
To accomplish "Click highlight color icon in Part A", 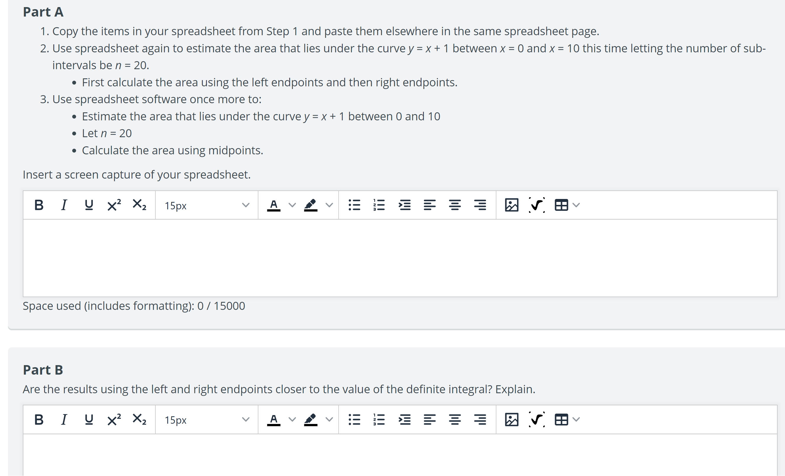I will (x=311, y=205).
